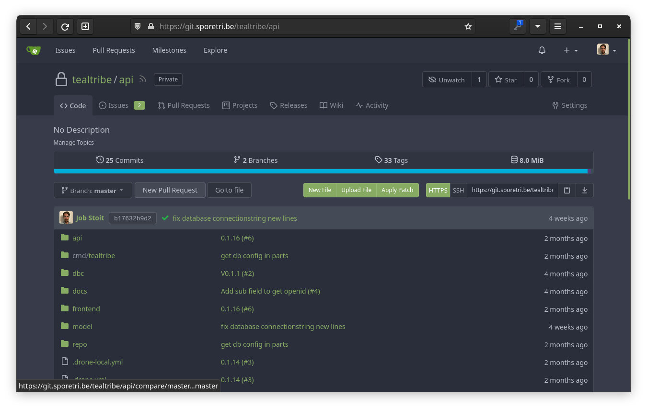Click the green commit status checkmark
The width and height of the screenshot is (647, 410).
pyautogui.click(x=165, y=218)
